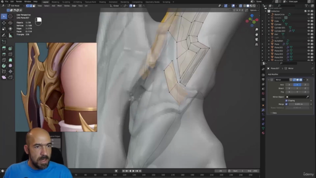Image resolution: width=316 pixels, height=178 pixels.
Task: Disable Mirror Axis Y
Action: (x=297, y=85)
